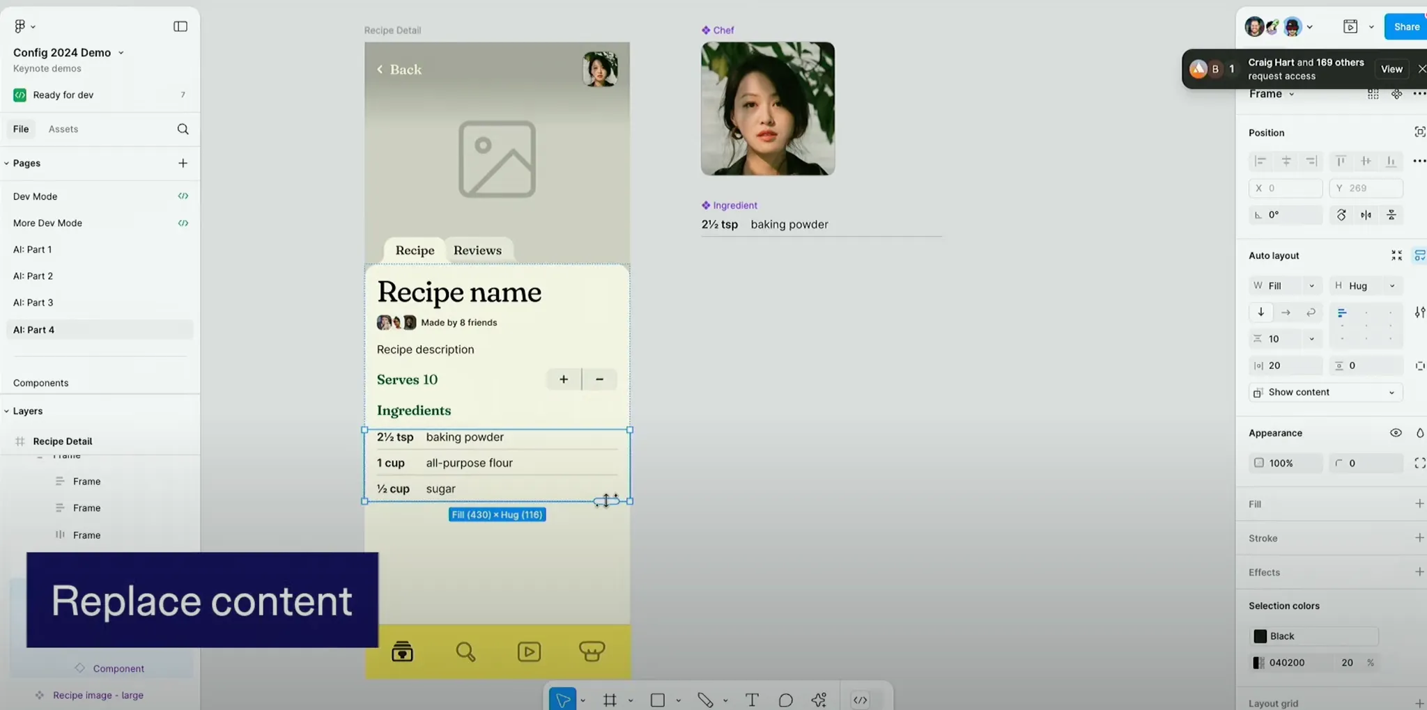Image resolution: width=1427 pixels, height=710 pixels.
Task: Set auto layout direction to vertical
Action: pos(1260,313)
